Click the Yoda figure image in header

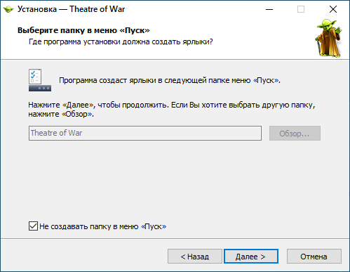pyautogui.click(x=328, y=38)
